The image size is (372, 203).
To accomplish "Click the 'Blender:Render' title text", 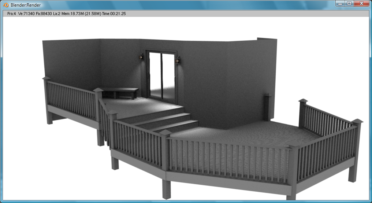I will tap(26, 5).
